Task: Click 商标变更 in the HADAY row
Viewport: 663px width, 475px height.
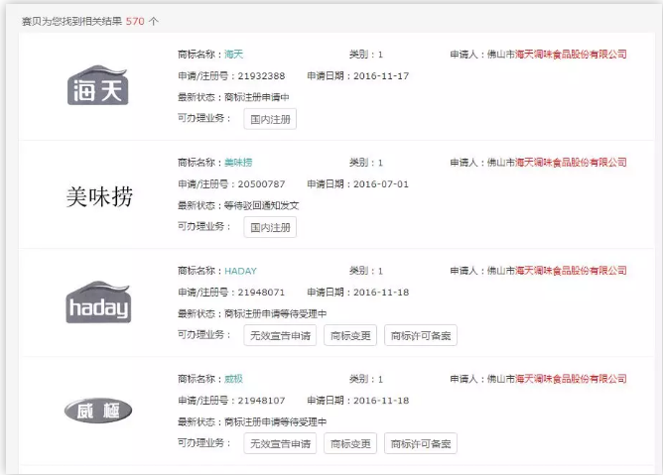Action: point(350,335)
